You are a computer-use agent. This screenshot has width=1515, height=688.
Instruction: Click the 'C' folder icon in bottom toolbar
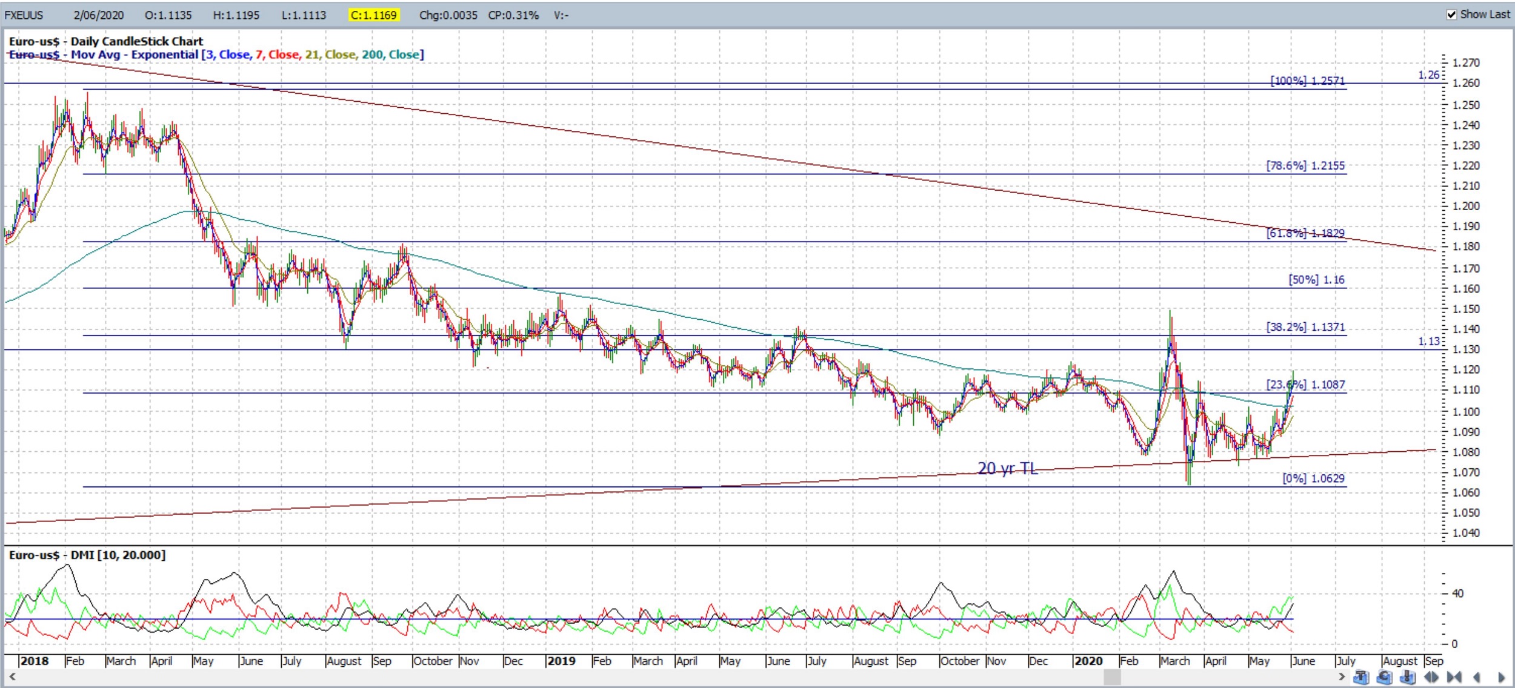point(1385,676)
